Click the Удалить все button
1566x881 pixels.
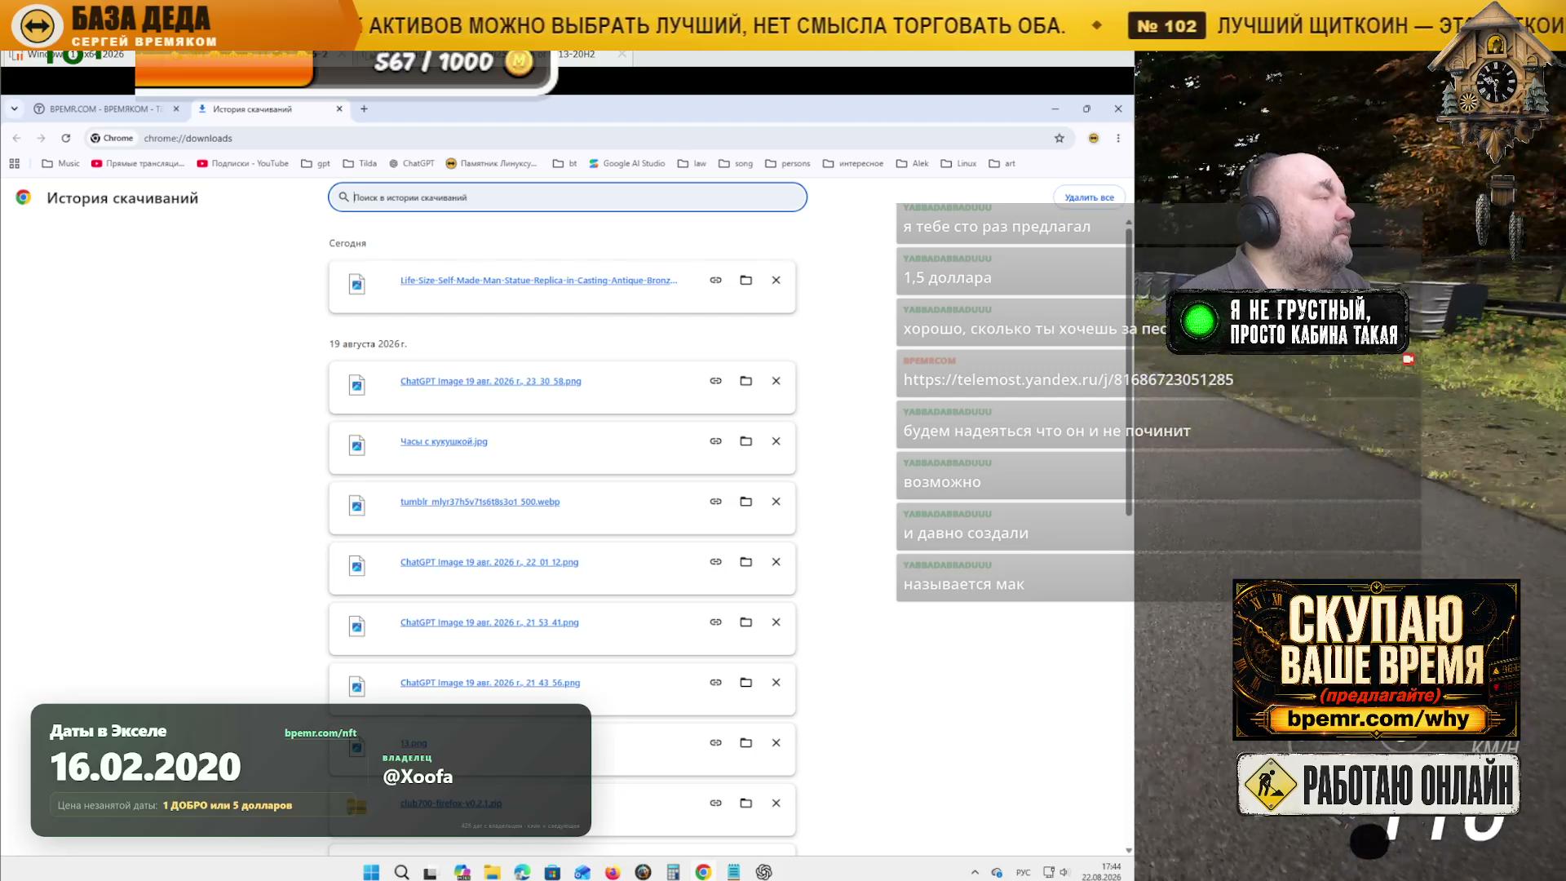pos(1089,197)
